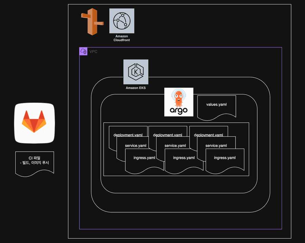
Task: Click the orange Route 53 signpost icon
Action: (x=92, y=22)
